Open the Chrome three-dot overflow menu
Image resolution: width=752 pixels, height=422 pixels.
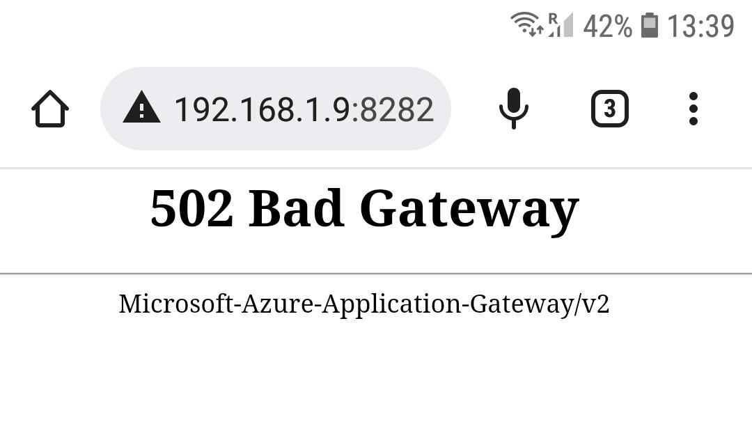pos(693,109)
